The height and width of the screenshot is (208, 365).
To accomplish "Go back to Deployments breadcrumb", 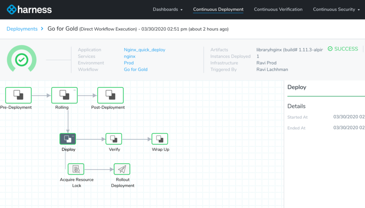I will pos(22,29).
